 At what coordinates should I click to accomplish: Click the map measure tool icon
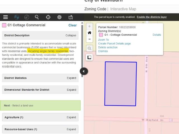(89, 57)
